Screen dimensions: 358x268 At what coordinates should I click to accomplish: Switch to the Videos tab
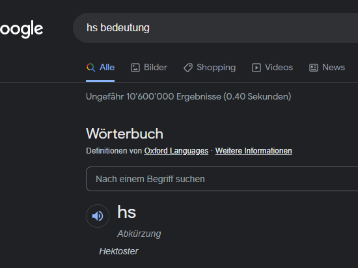[x=272, y=68]
